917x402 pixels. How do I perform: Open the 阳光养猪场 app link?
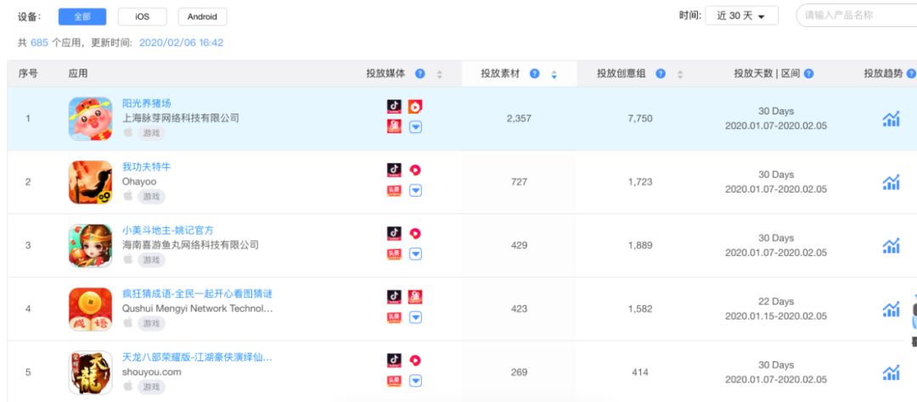[x=146, y=103]
